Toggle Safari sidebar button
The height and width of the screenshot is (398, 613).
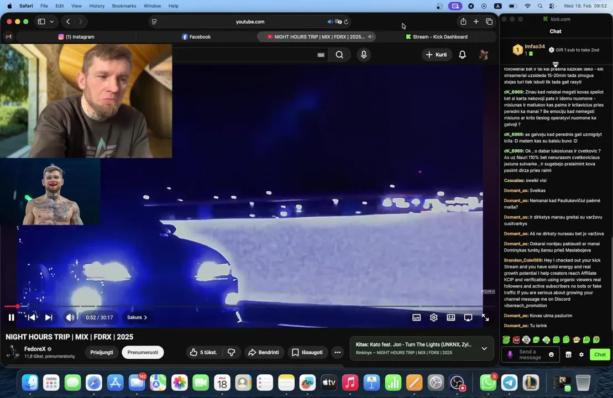[41, 22]
